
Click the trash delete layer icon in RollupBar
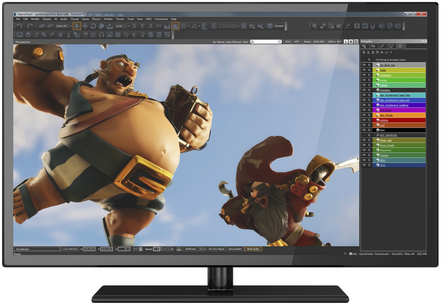click(x=368, y=52)
